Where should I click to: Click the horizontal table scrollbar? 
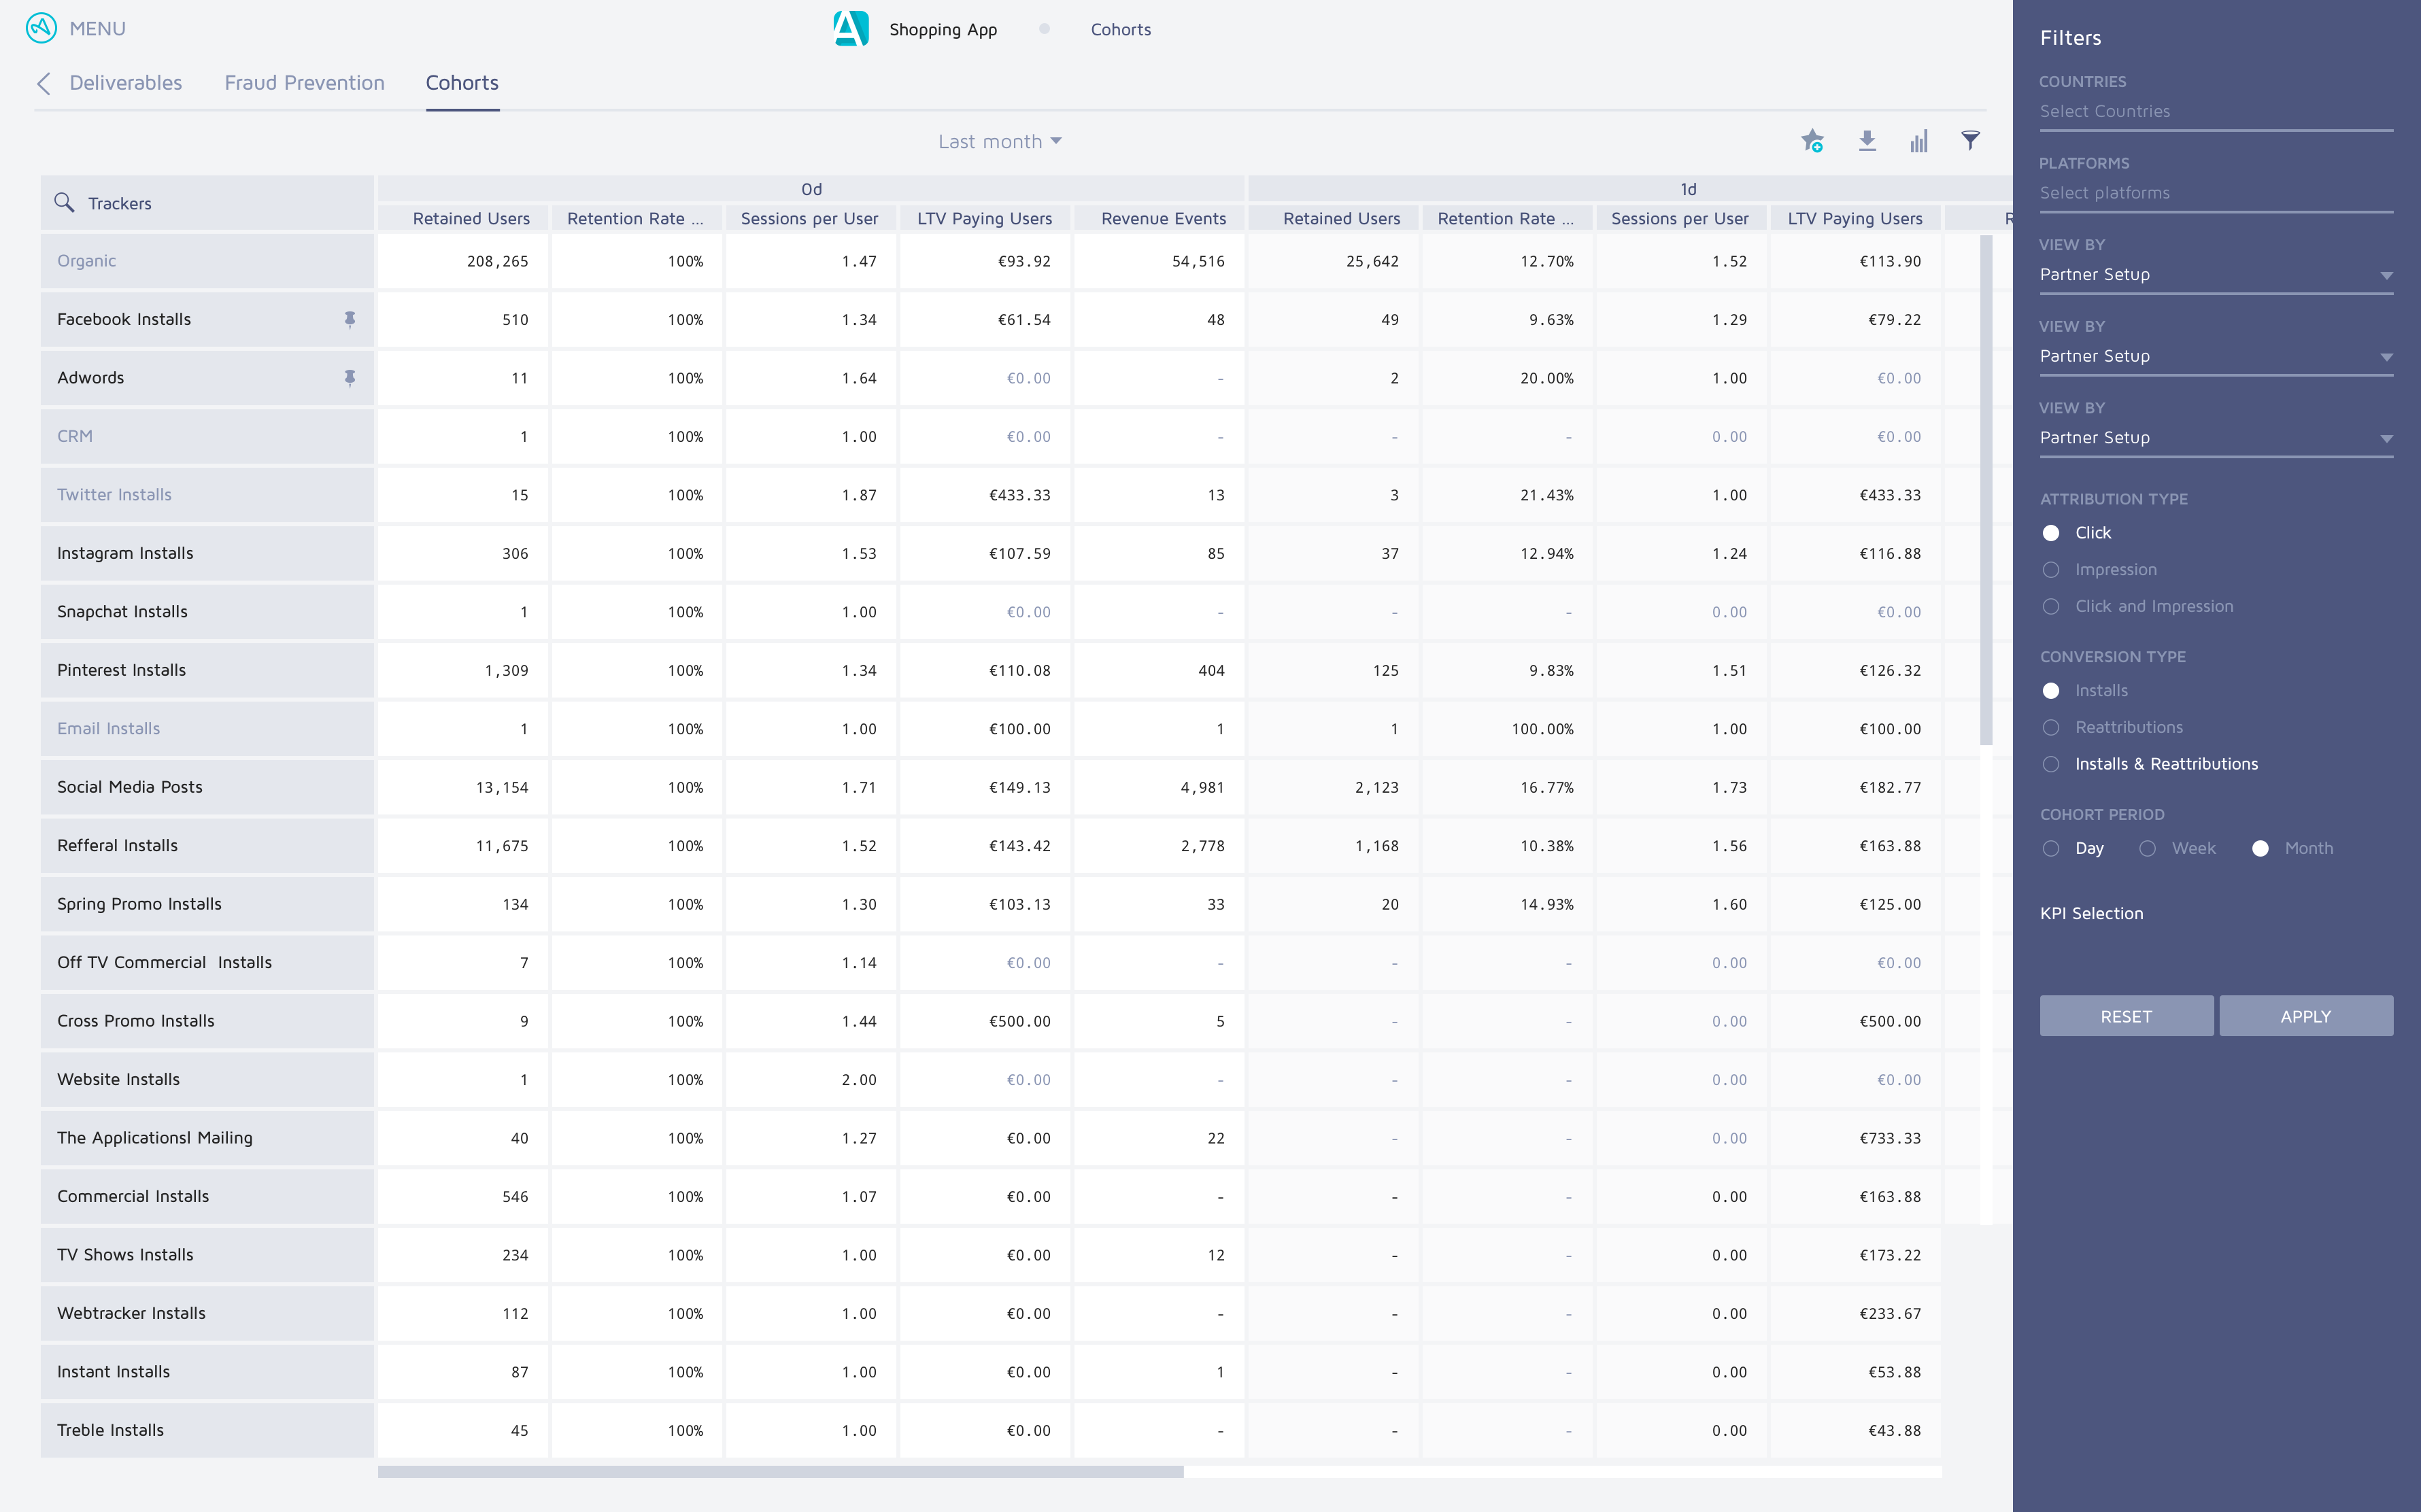pos(780,1472)
